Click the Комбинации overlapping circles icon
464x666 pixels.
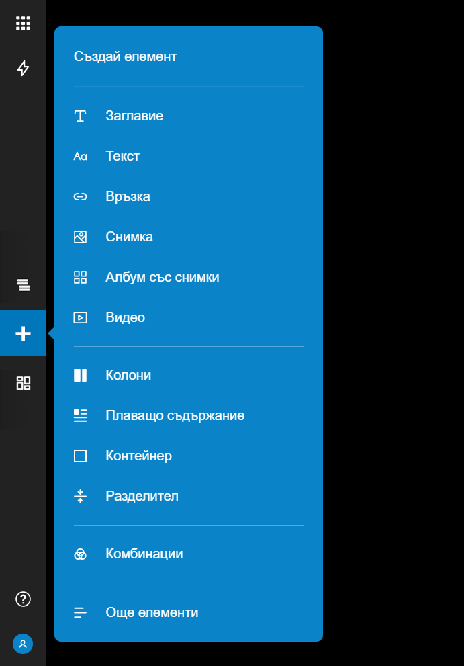click(x=80, y=554)
